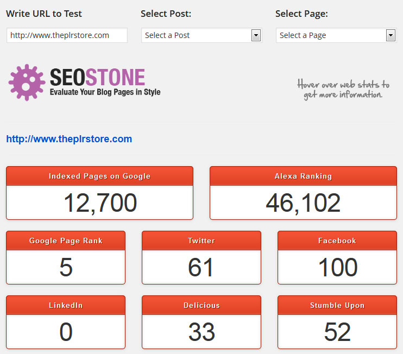
Task: Click the Facebook stat header
Action: click(x=337, y=241)
